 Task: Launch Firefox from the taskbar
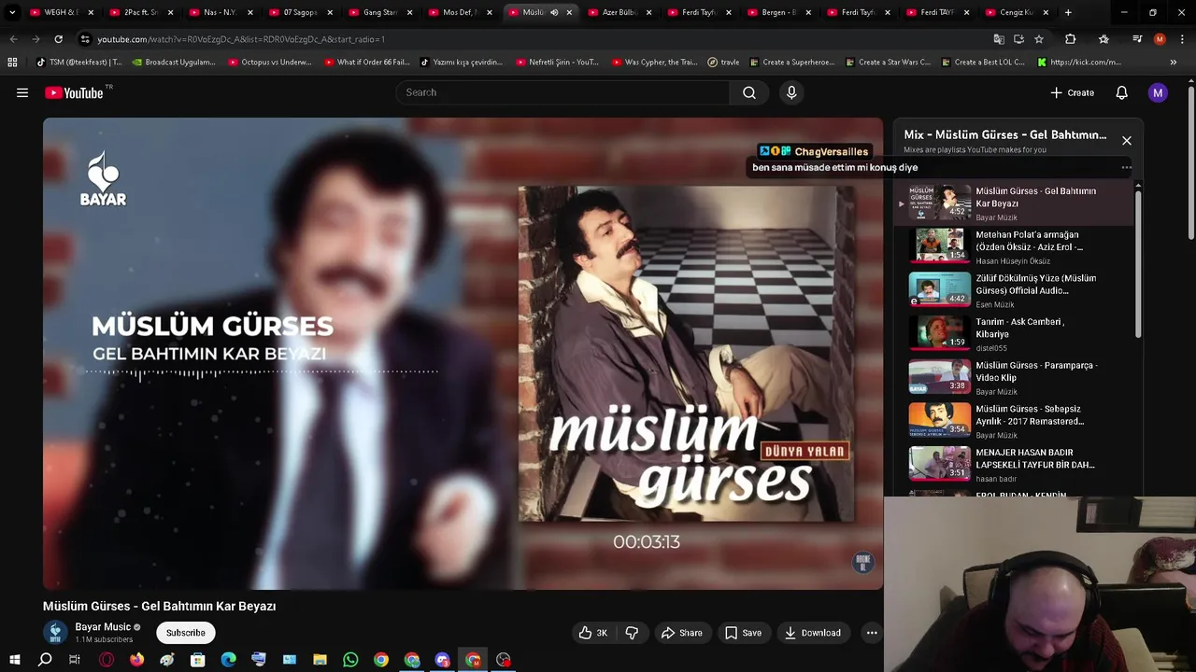pyautogui.click(x=137, y=660)
